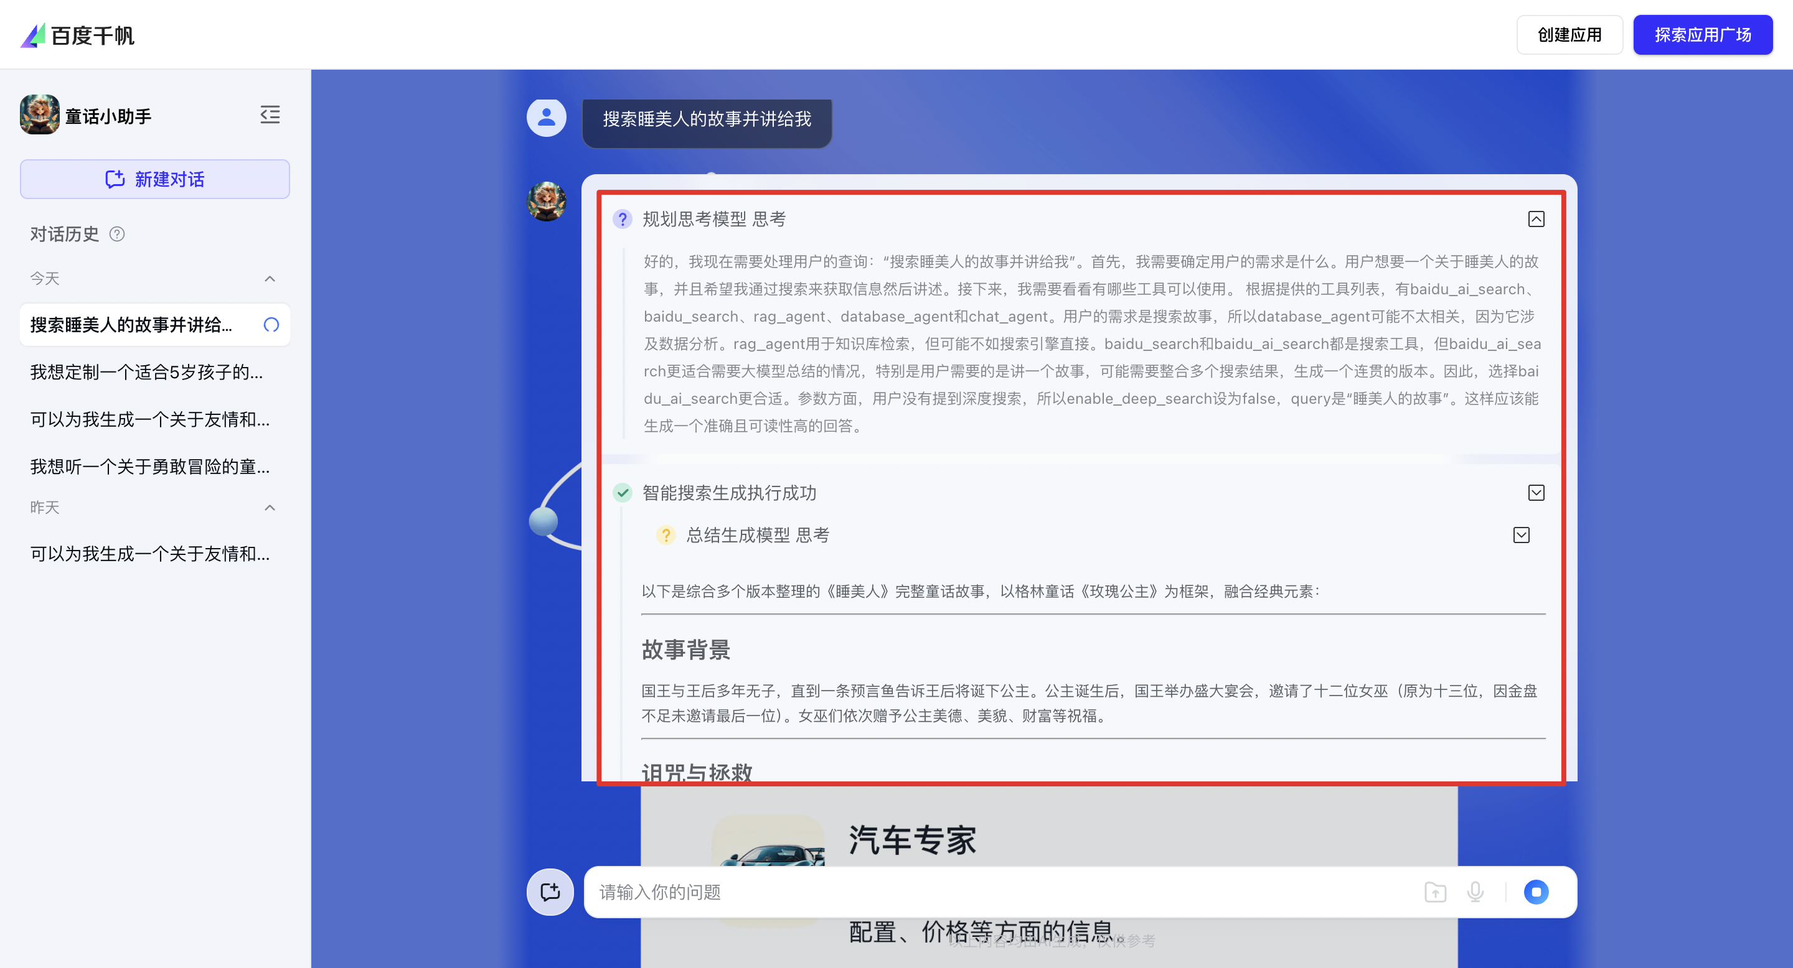Viewport: 1793px width, 968px height.
Task: Click the file upload icon in the input bar
Action: [1434, 891]
